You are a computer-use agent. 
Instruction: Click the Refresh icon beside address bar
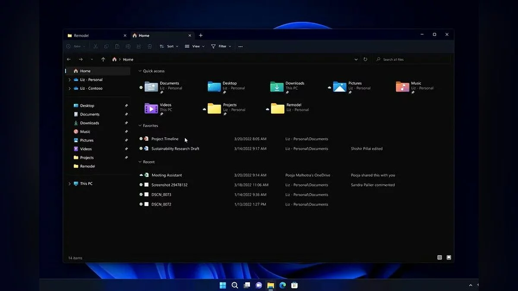[x=365, y=59]
